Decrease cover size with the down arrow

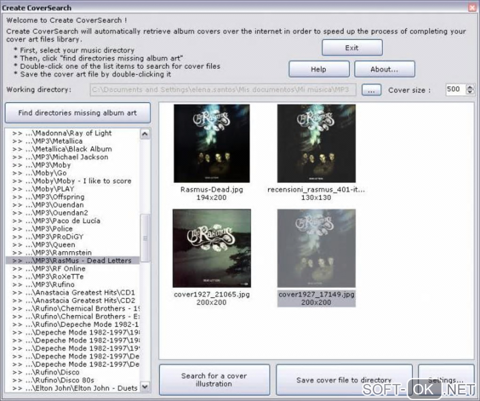click(470, 92)
